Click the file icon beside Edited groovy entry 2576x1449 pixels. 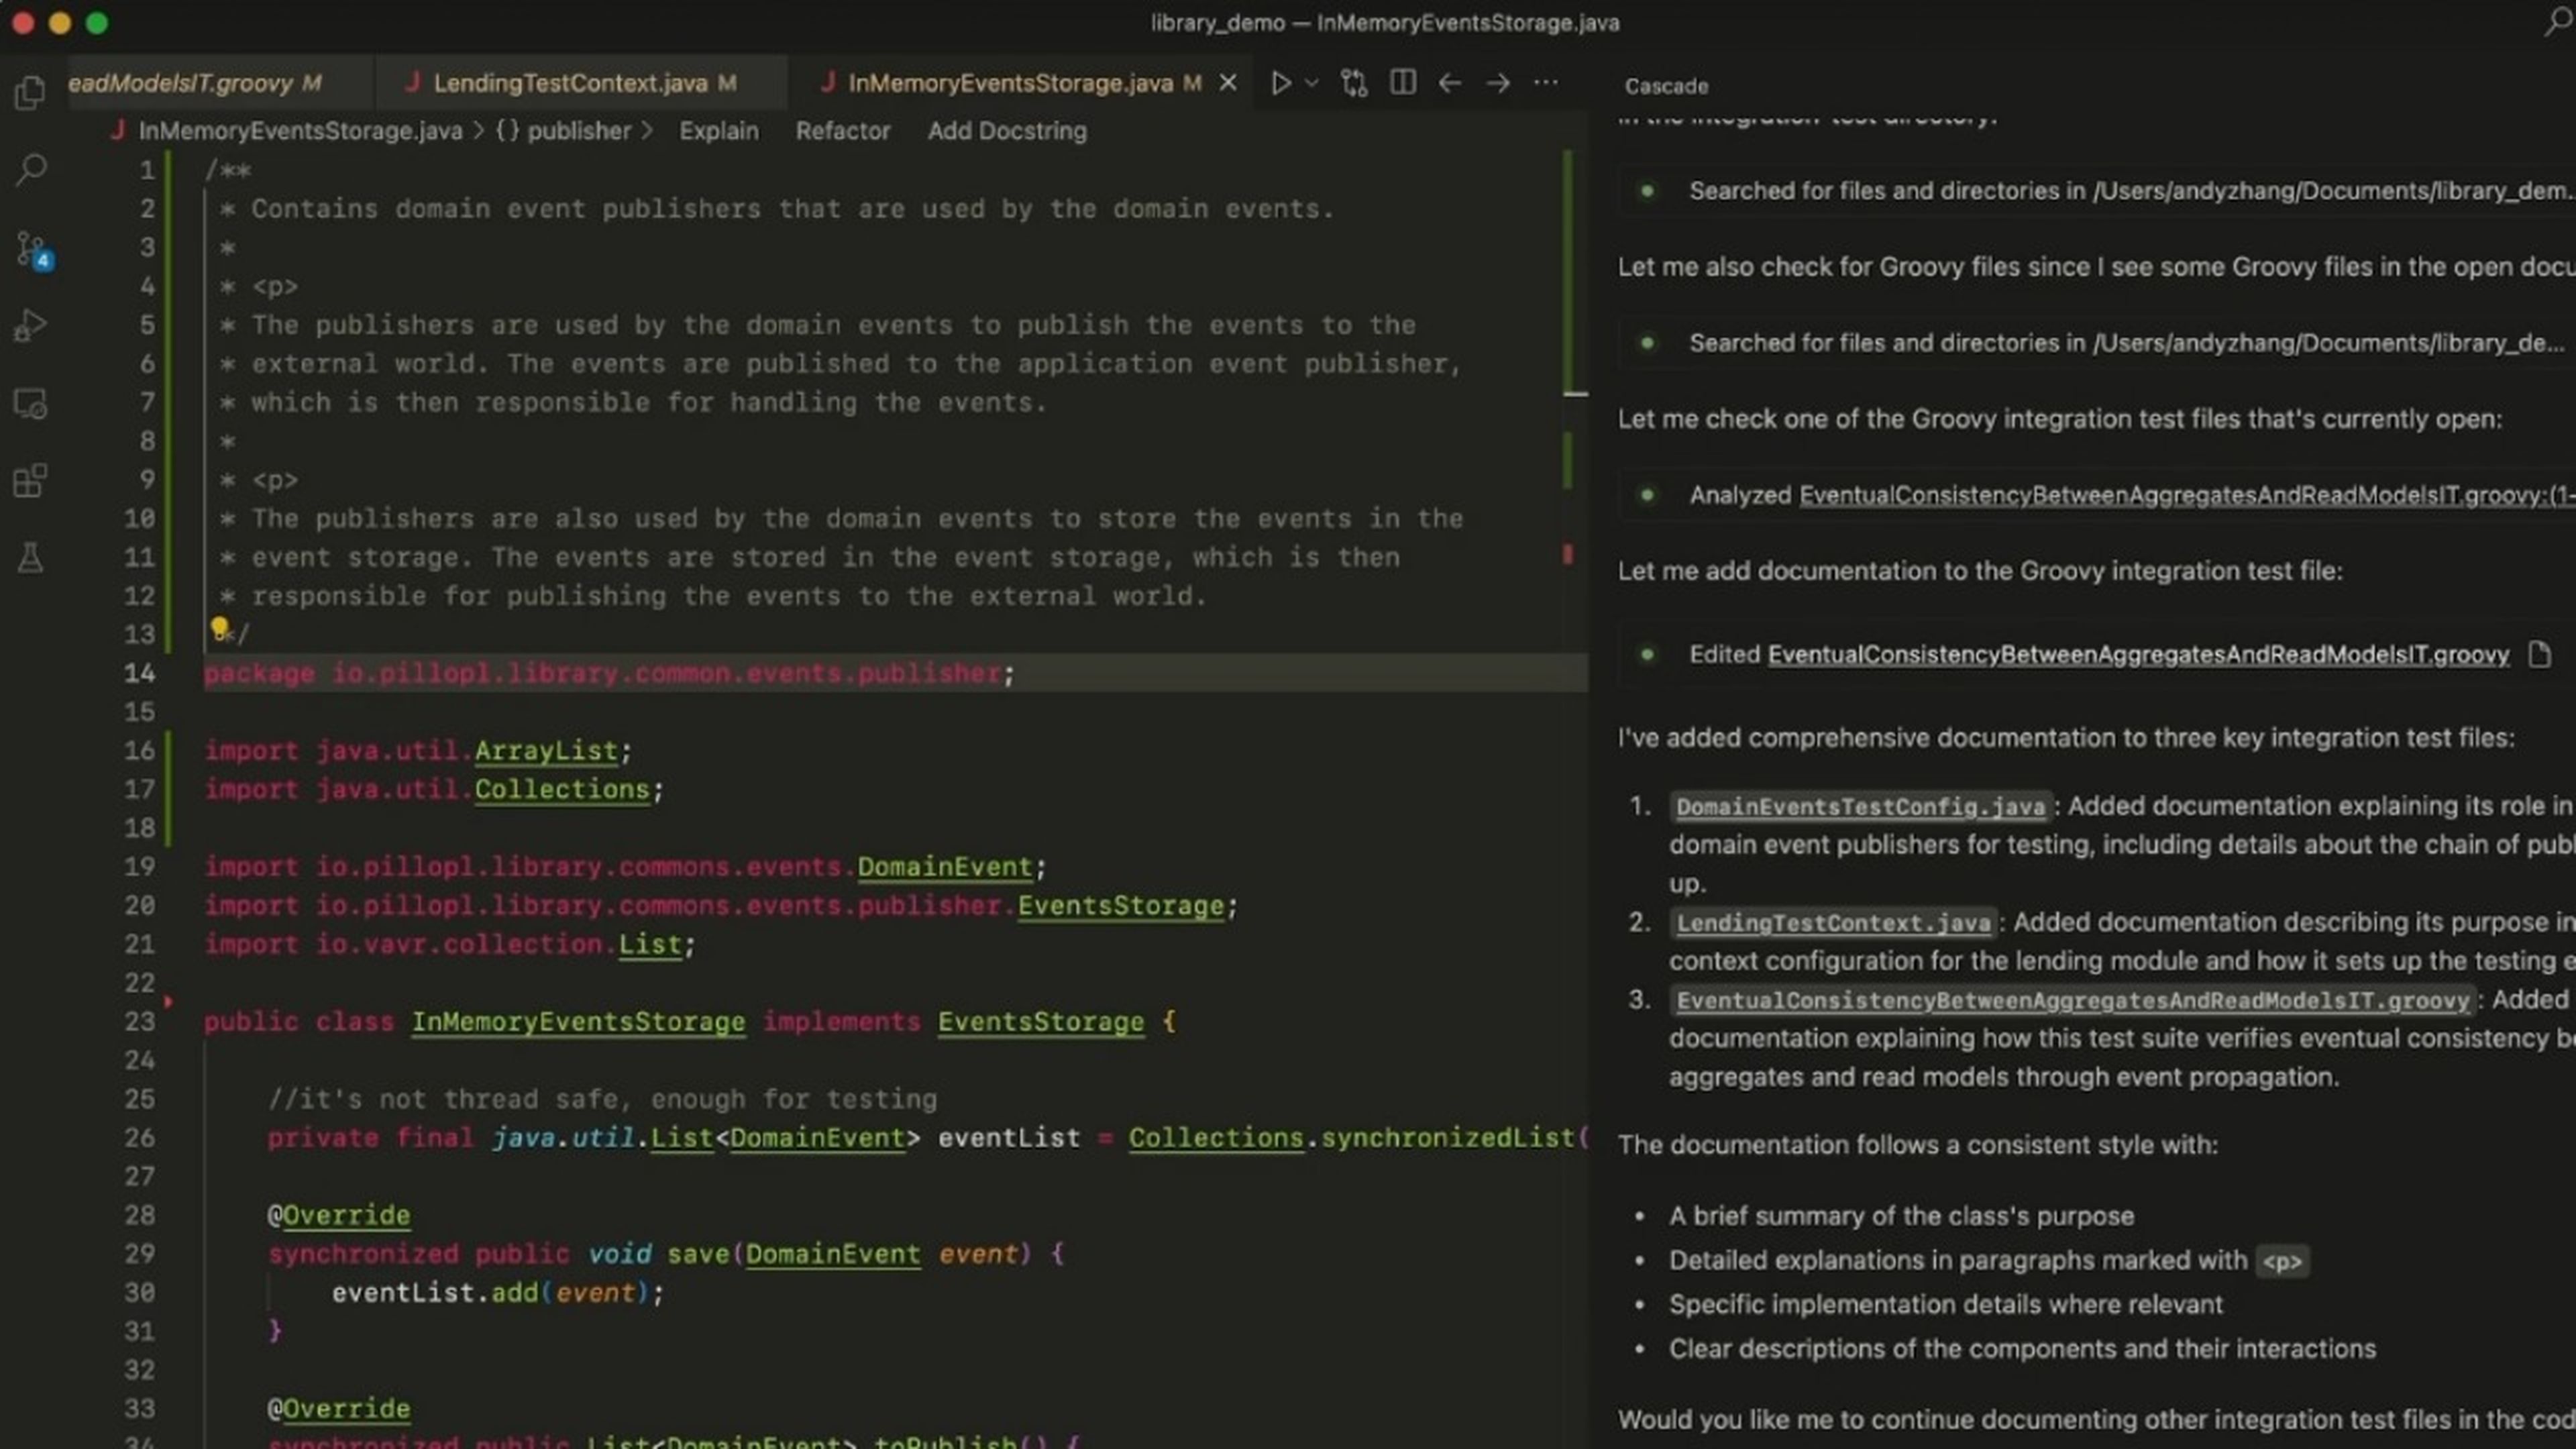coord(2540,655)
